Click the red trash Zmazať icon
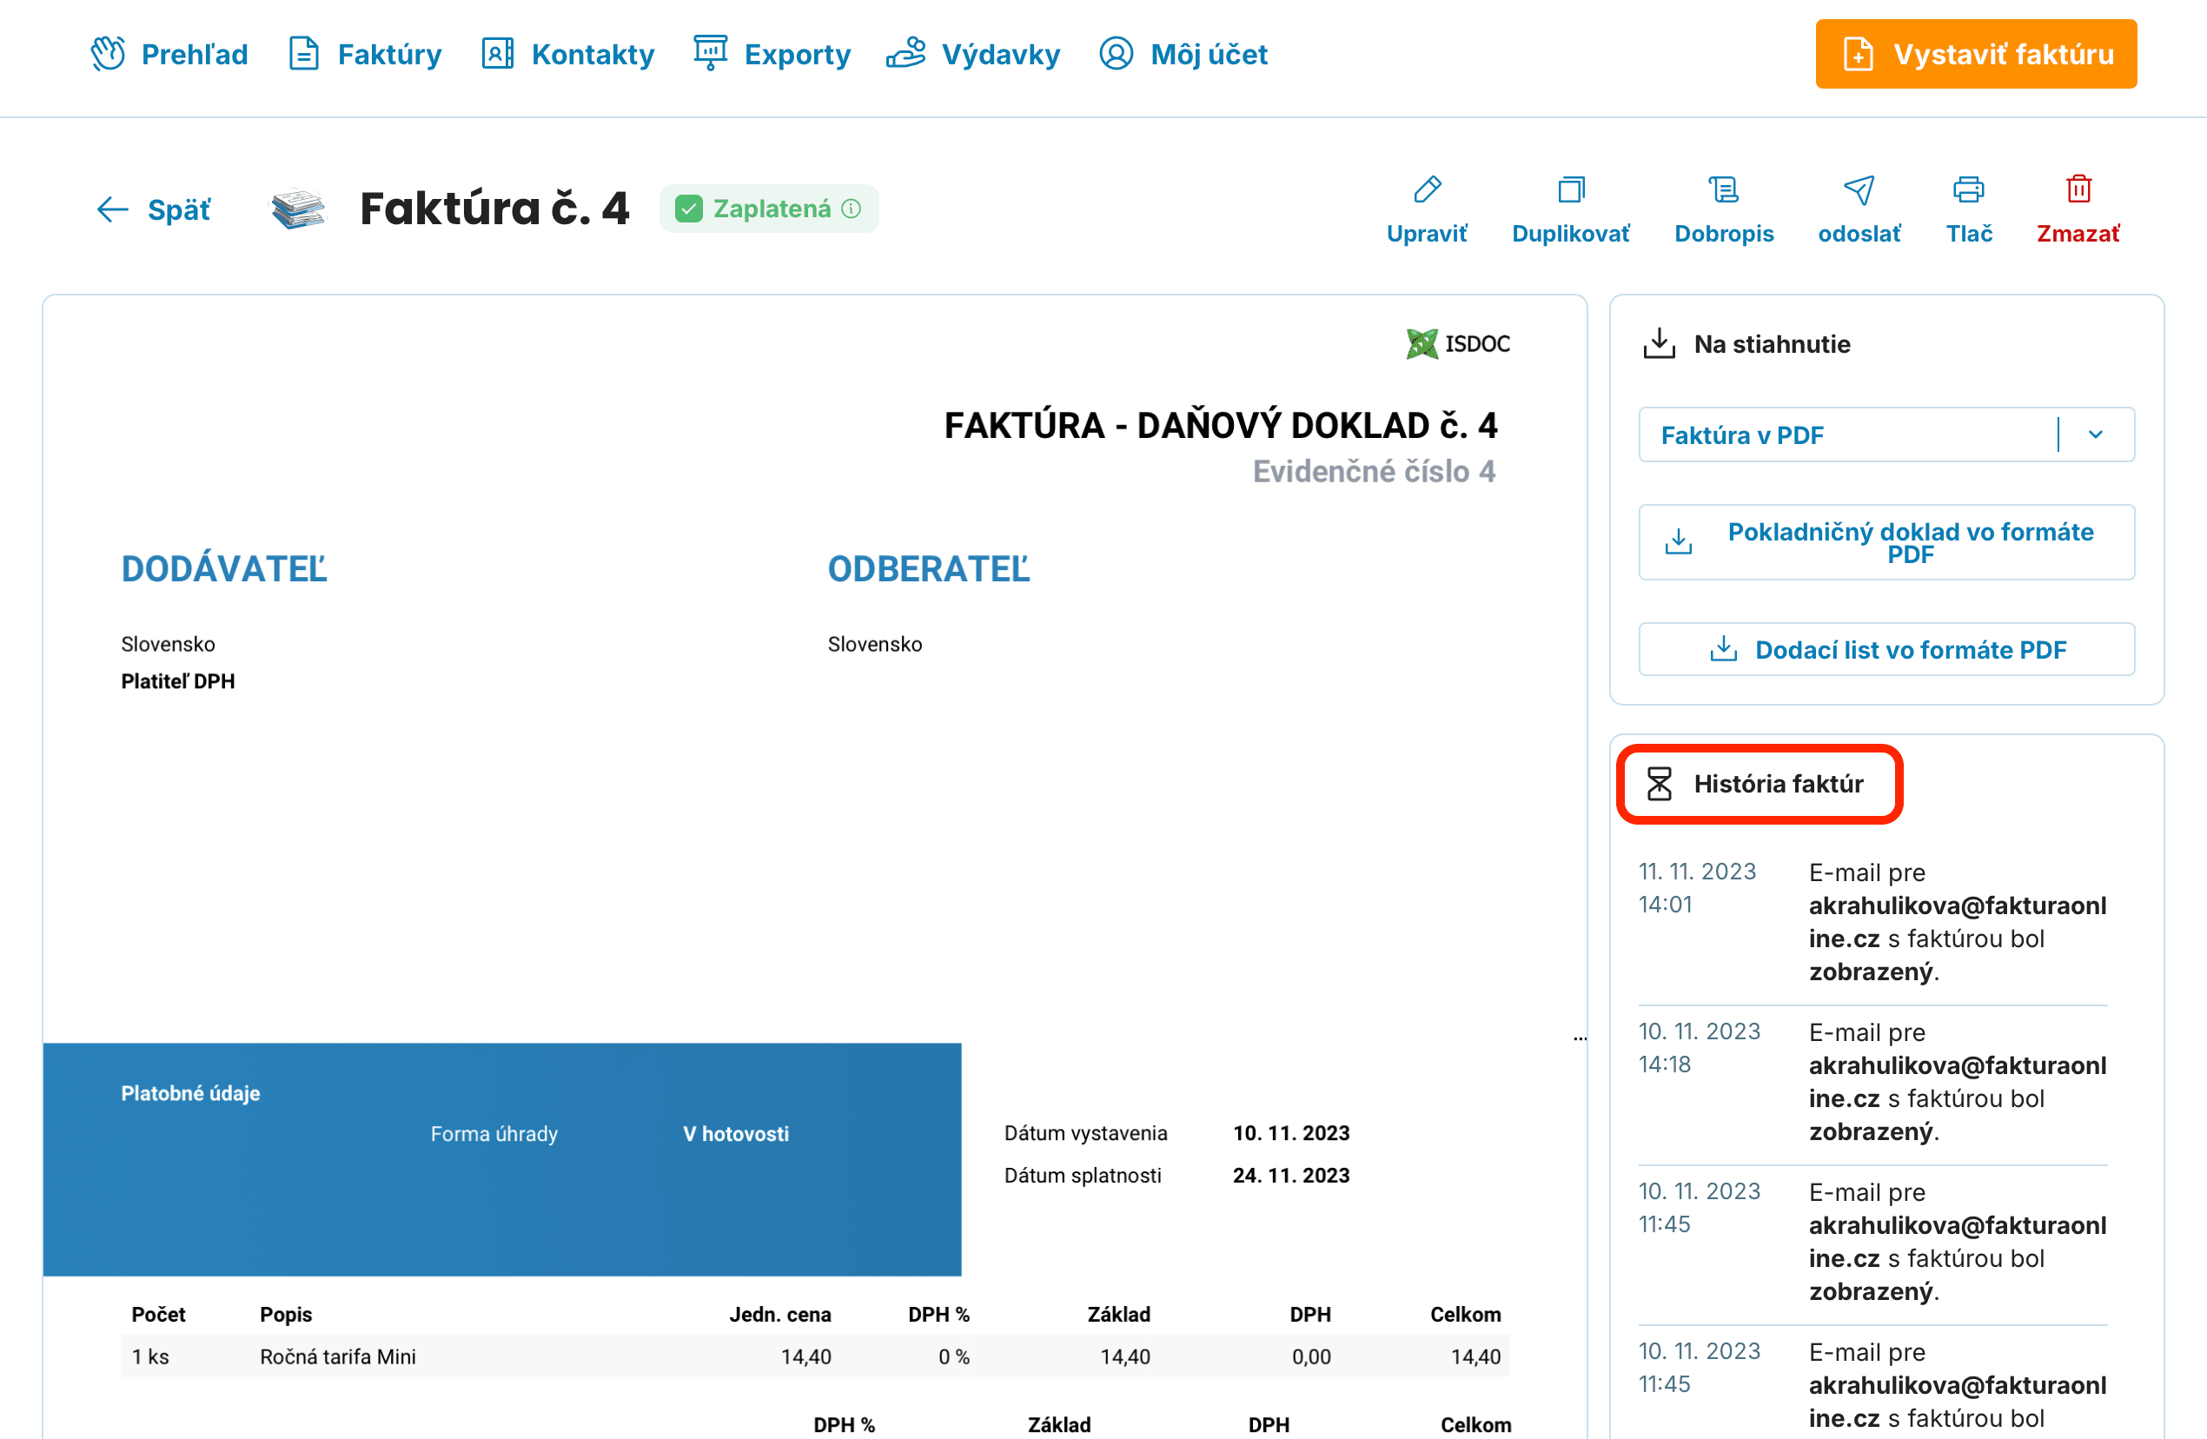The width and height of the screenshot is (2207, 1439). (x=2078, y=190)
